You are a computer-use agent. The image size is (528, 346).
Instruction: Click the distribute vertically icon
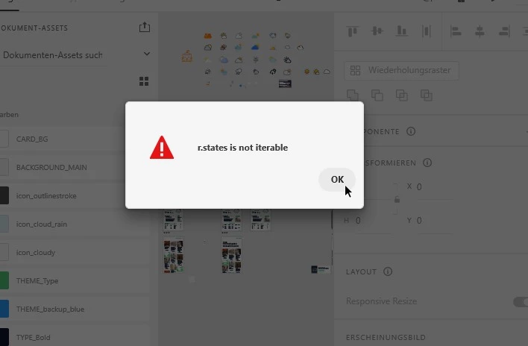426,31
